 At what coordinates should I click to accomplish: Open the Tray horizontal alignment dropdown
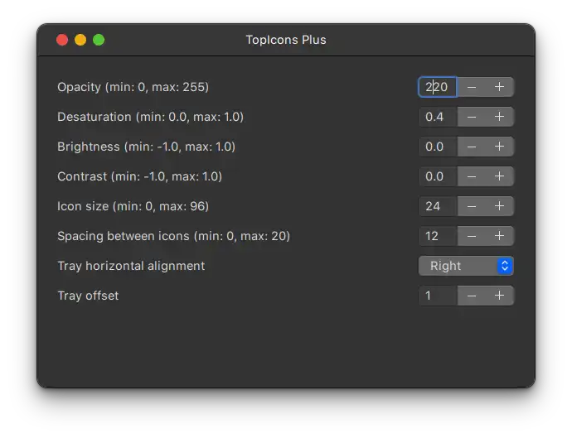click(x=466, y=266)
